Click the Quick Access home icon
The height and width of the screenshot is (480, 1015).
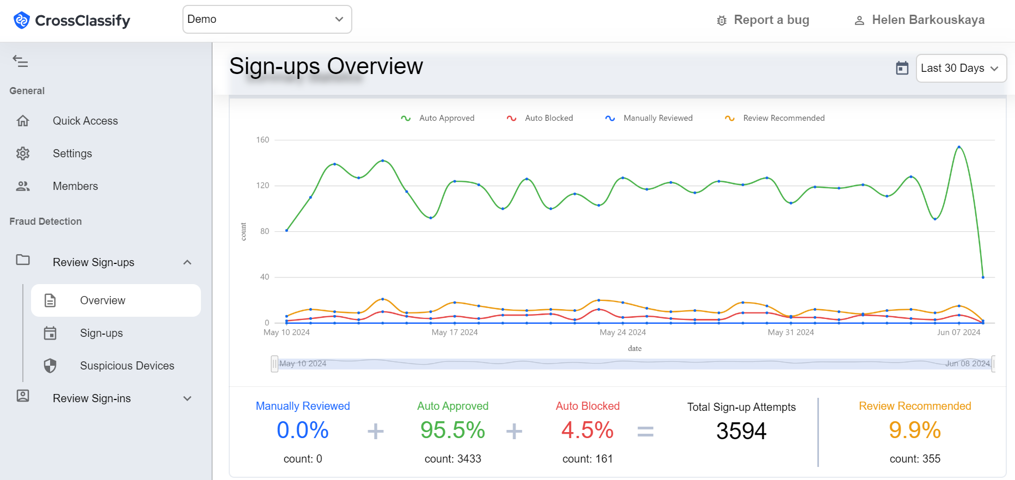23,121
